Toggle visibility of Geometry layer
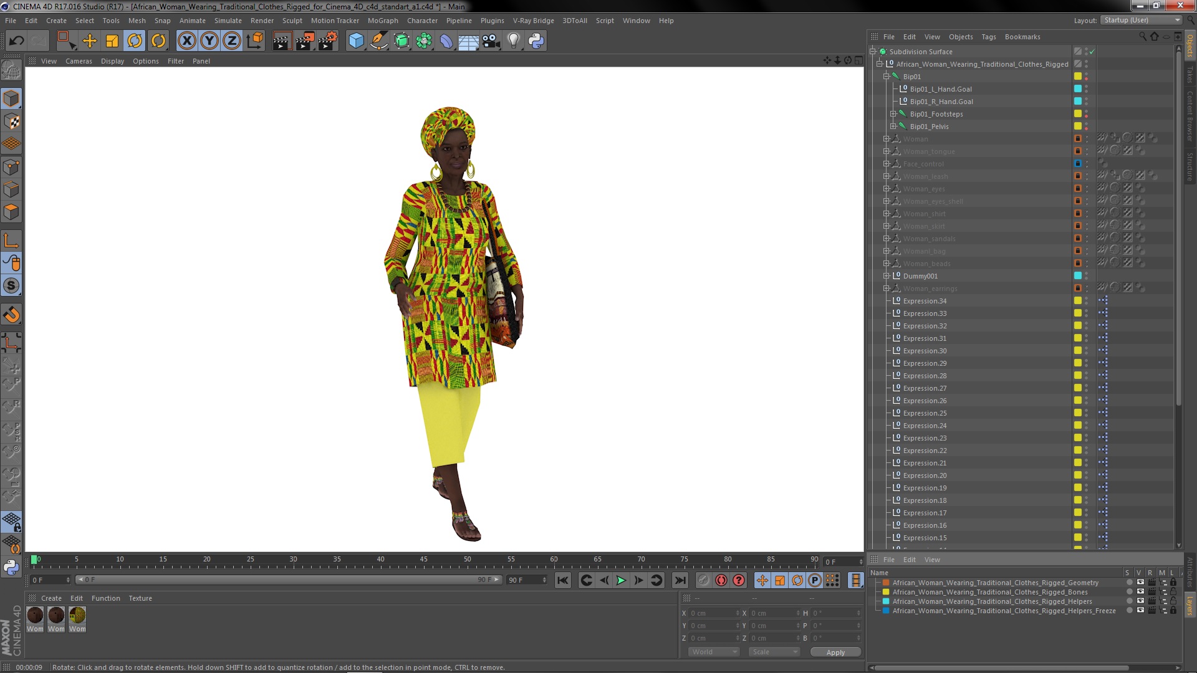 [1140, 583]
